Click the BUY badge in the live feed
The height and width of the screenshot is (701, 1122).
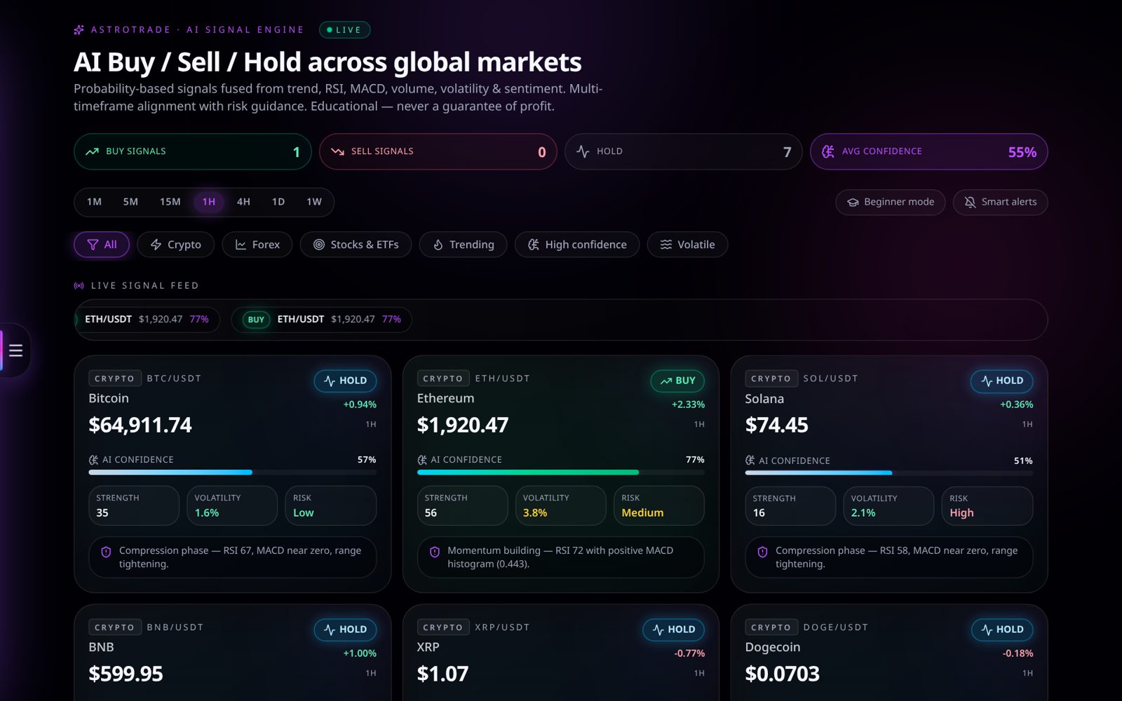click(256, 320)
